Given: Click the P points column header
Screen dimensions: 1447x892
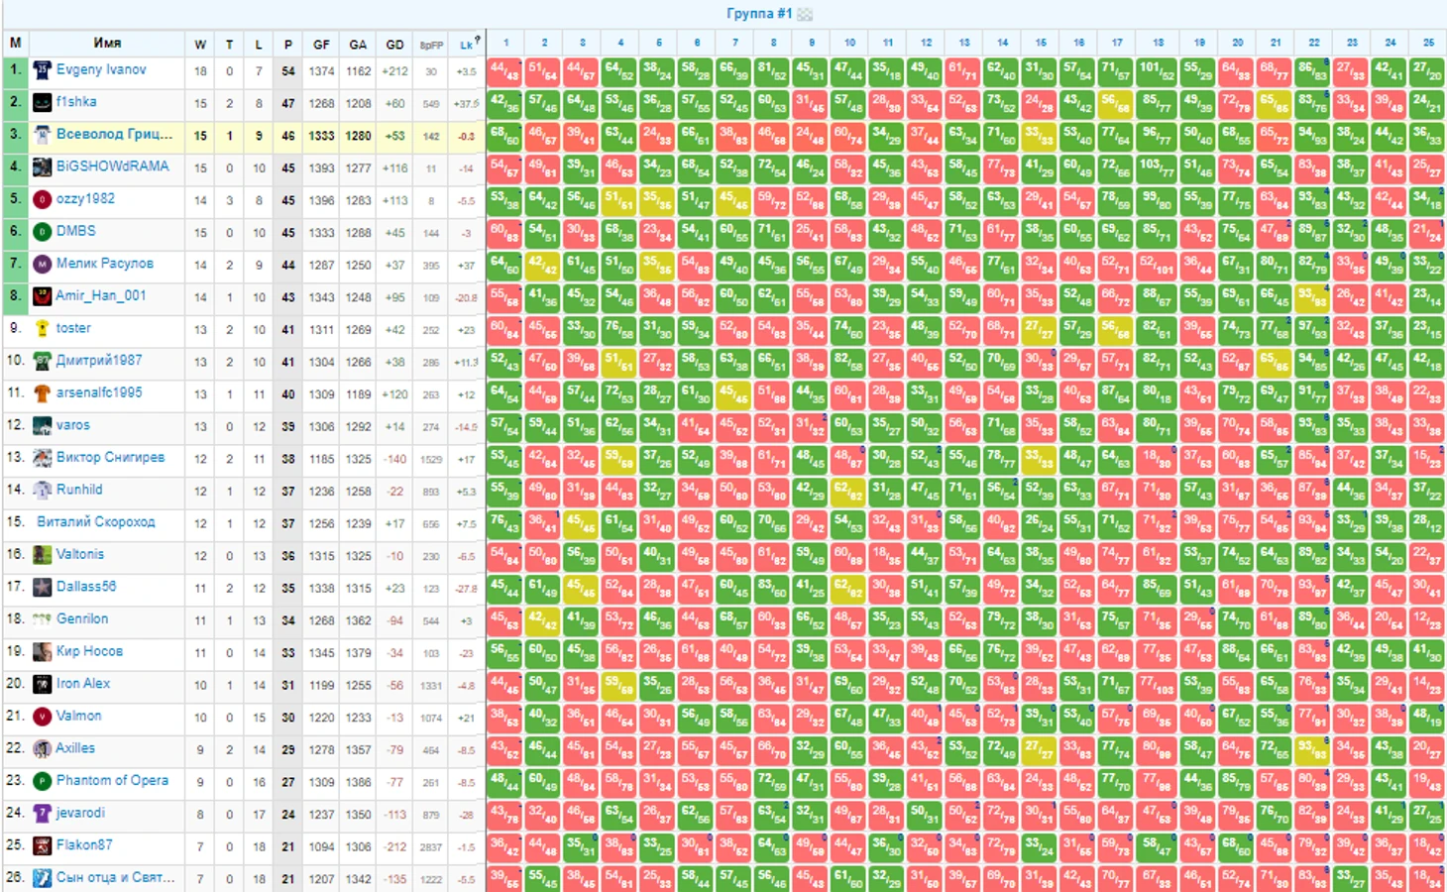Looking at the screenshot, I should pyautogui.click(x=288, y=45).
